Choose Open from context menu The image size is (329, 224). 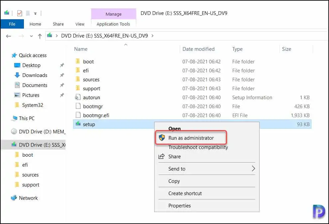174,128
